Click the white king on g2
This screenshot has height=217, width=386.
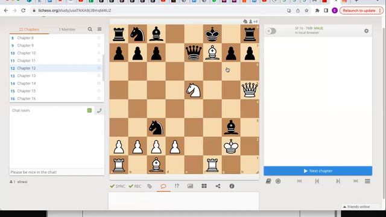(231, 146)
